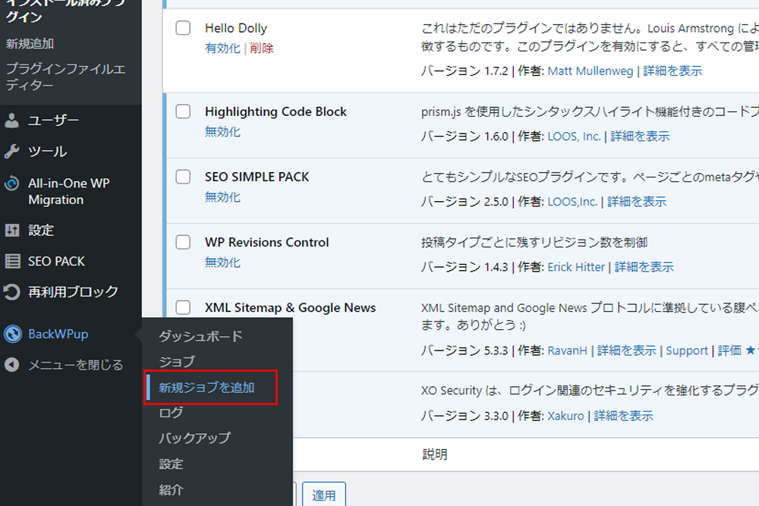Open ツール menu in sidebar
Image resolution: width=759 pixels, height=506 pixels.
pyautogui.click(x=47, y=152)
